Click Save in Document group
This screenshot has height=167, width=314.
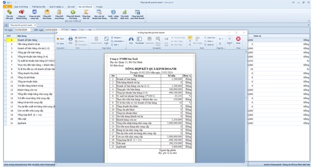61,43
